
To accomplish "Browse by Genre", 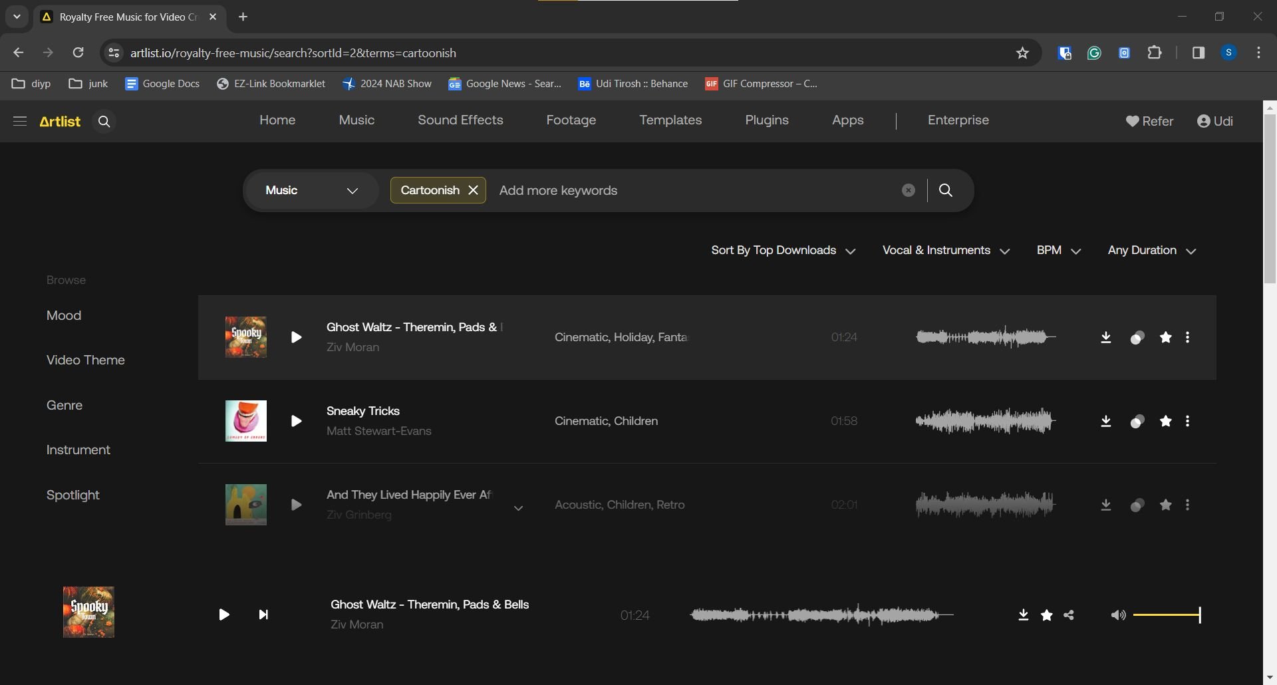I will click(65, 406).
